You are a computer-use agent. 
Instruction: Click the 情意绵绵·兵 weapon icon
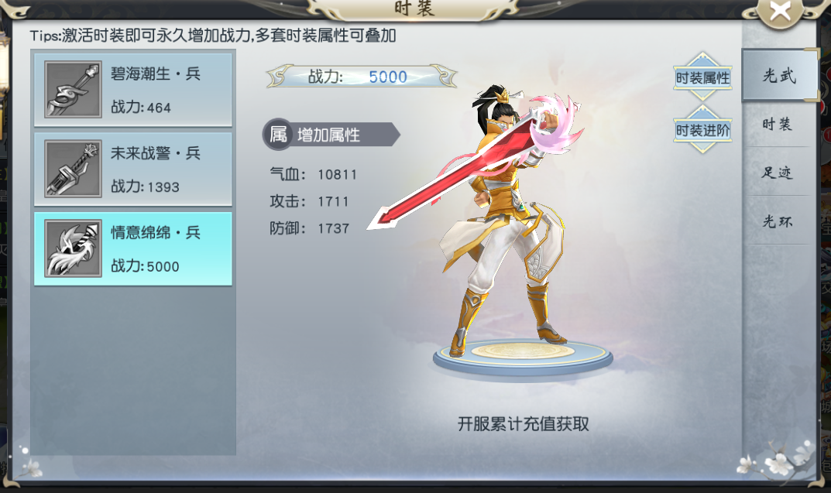coord(73,248)
